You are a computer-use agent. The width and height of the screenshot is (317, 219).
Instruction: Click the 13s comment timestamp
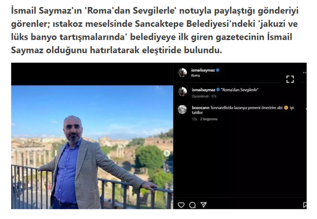pyautogui.click(x=194, y=119)
